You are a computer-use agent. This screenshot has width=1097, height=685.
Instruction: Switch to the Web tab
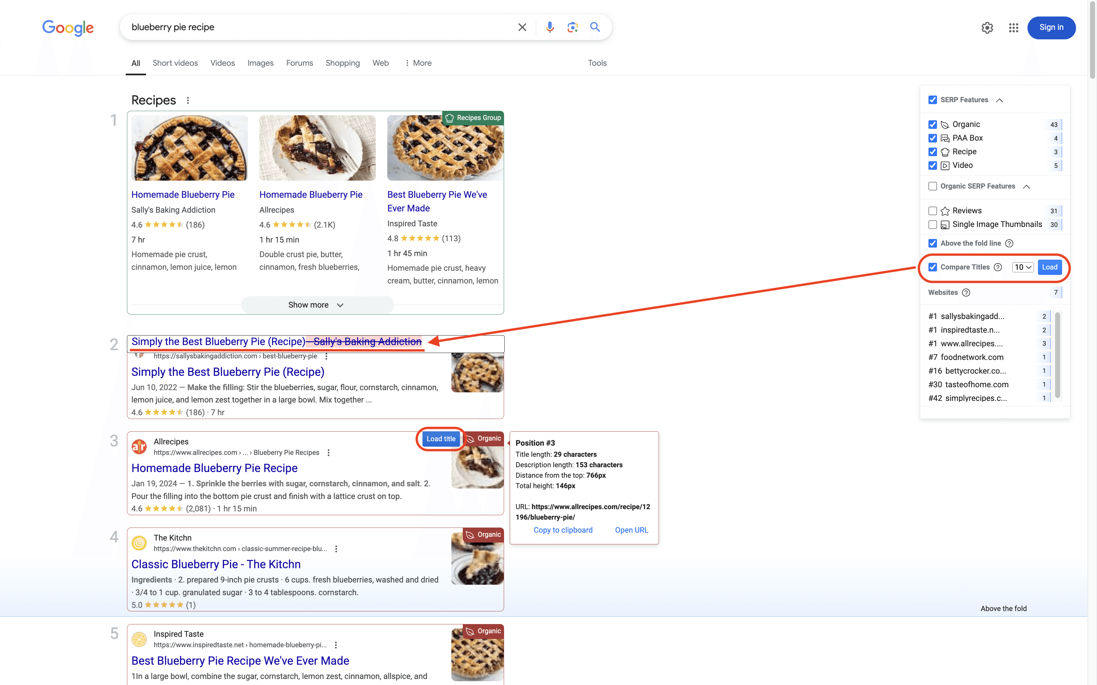pyautogui.click(x=381, y=63)
